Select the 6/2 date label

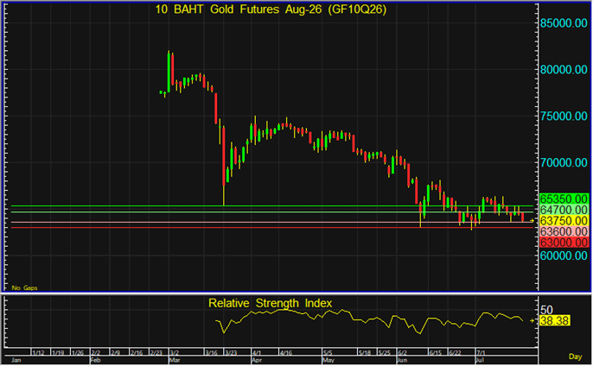(x=403, y=353)
